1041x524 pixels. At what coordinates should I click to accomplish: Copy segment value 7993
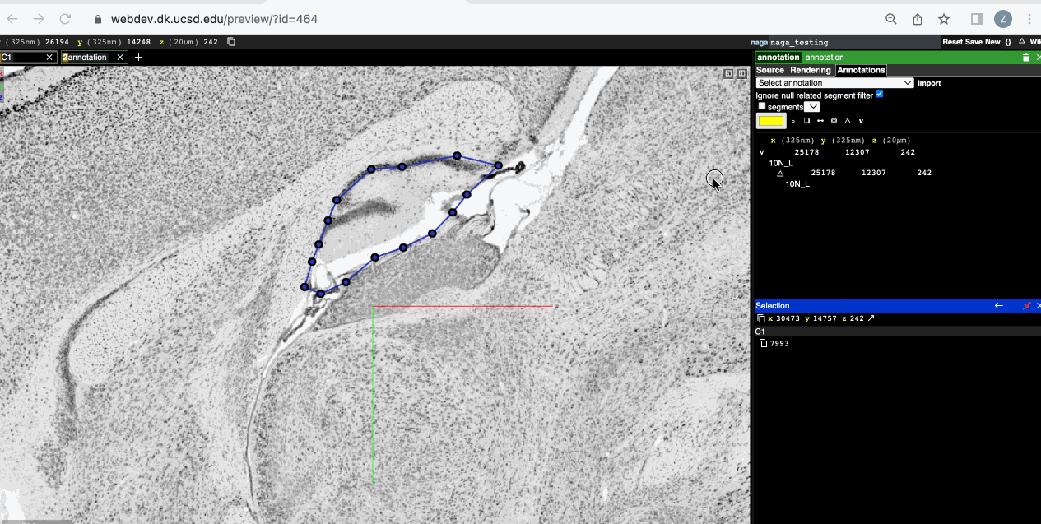coord(763,343)
